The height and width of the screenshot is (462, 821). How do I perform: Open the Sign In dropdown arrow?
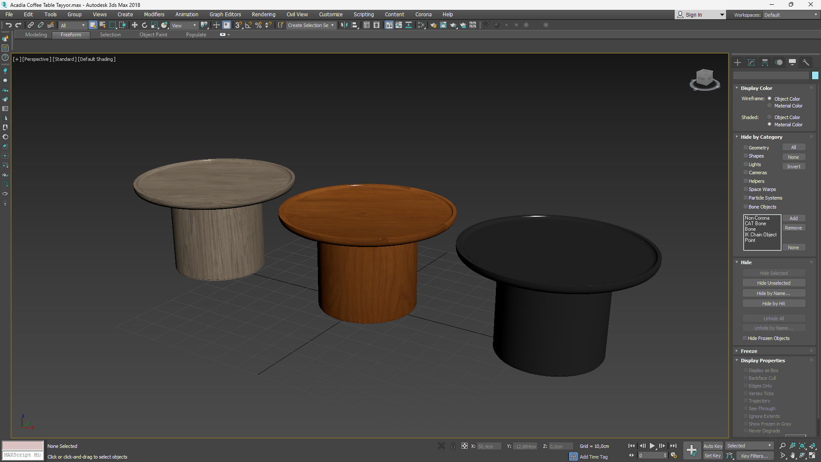pos(722,15)
